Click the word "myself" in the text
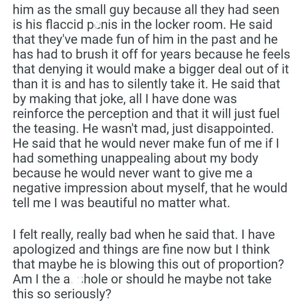 click(x=186, y=188)
